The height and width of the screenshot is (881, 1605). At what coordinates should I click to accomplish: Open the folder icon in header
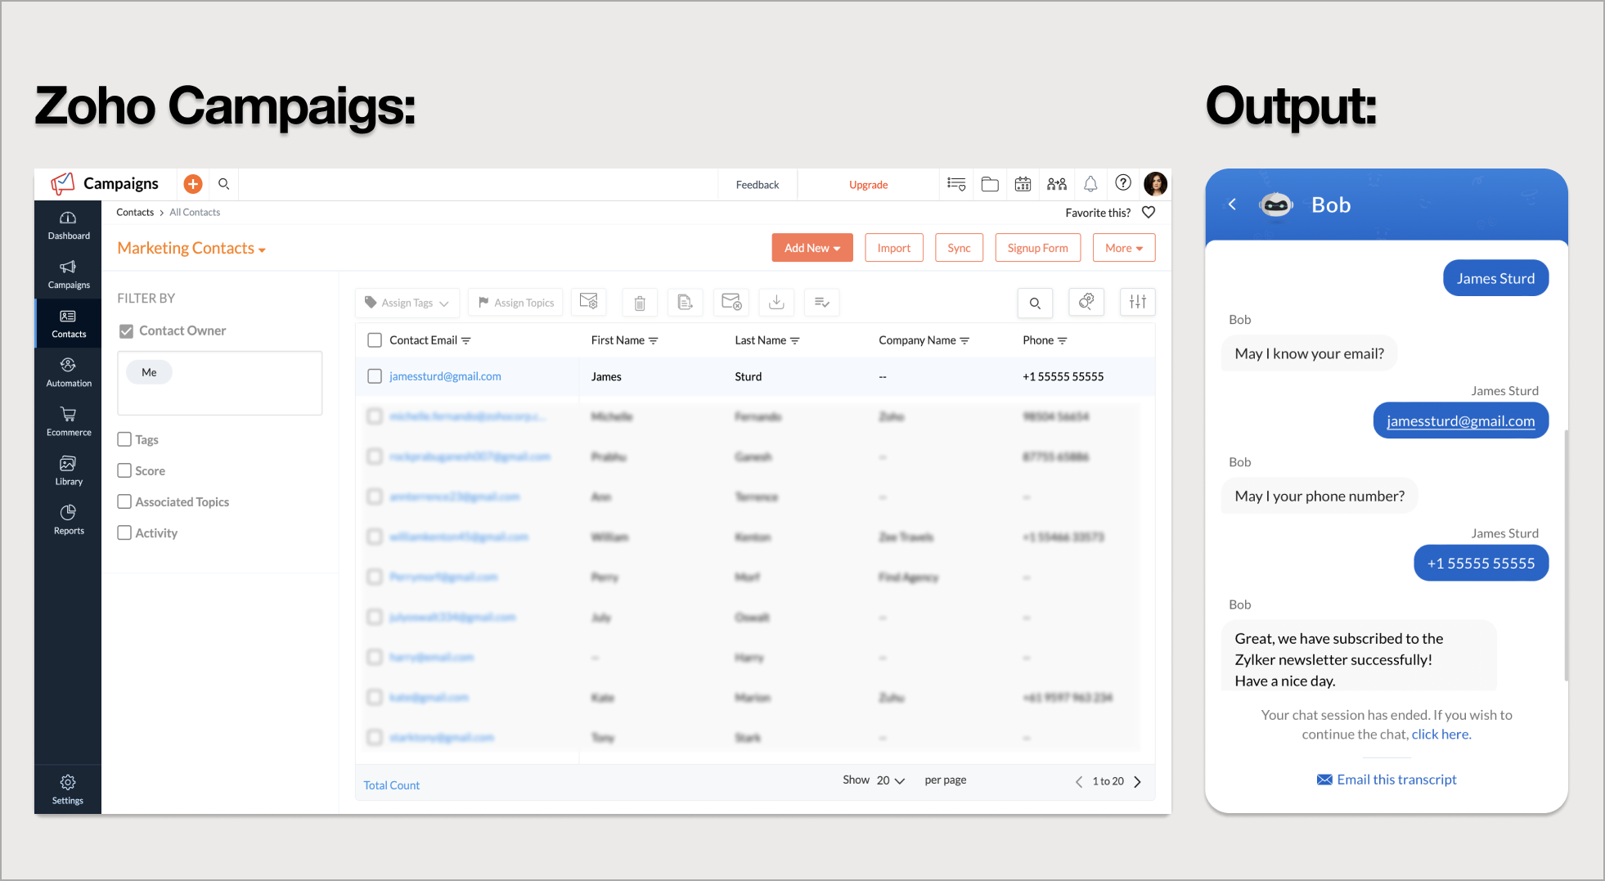click(x=990, y=184)
